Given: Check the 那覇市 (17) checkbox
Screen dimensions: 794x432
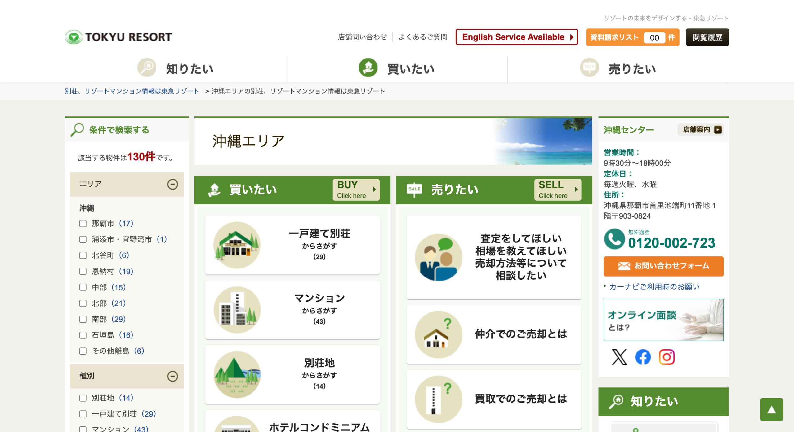Looking at the screenshot, I should coord(83,224).
